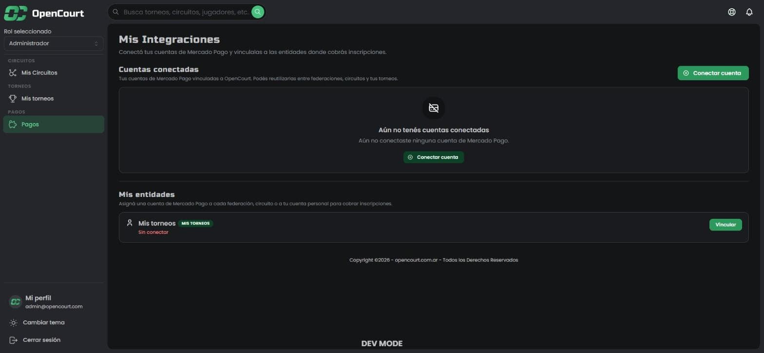Image resolution: width=764 pixels, height=353 pixels.
Task: Open the help lifebuoy icon
Action: pos(731,12)
